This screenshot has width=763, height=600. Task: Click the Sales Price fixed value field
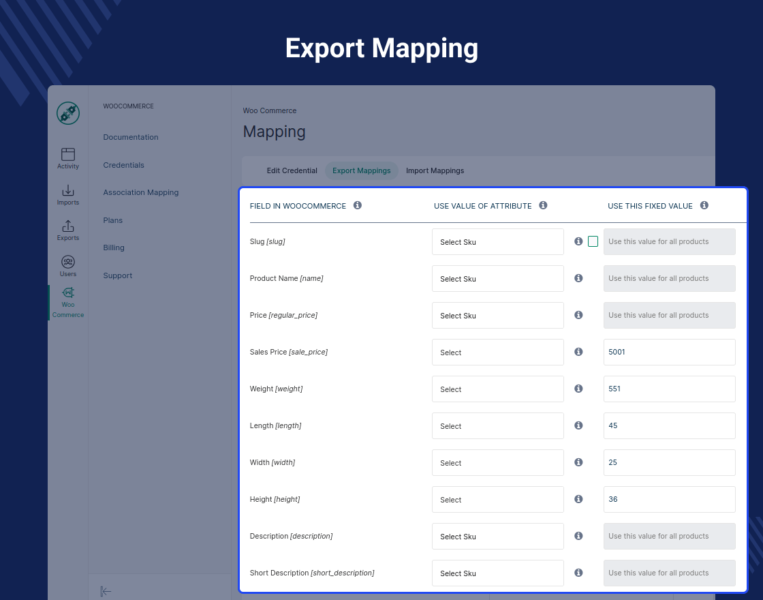pyautogui.click(x=670, y=352)
